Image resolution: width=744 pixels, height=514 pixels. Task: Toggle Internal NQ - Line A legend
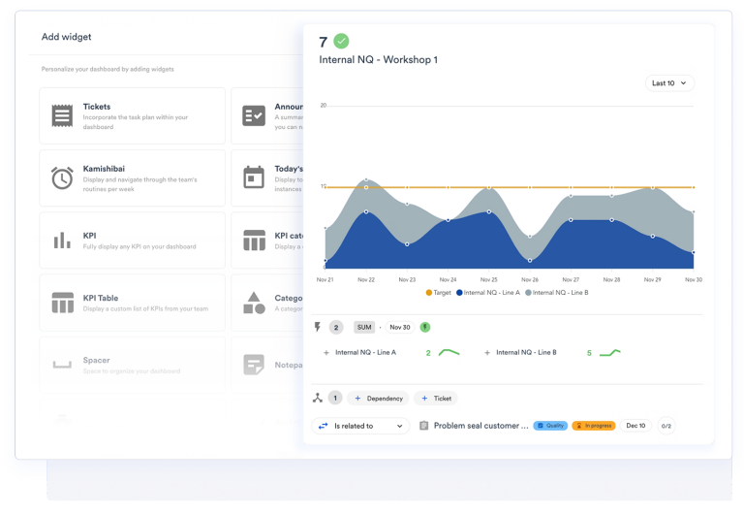(x=489, y=292)
